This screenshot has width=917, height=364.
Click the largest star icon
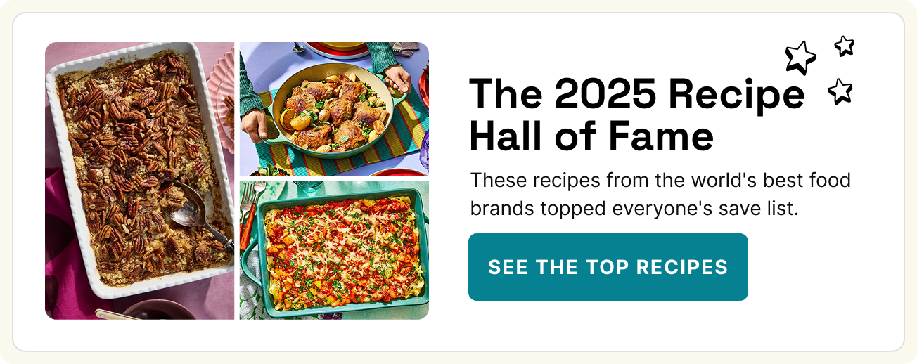(800, 58)
